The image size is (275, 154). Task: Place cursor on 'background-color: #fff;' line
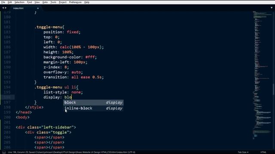coord(70,57)
